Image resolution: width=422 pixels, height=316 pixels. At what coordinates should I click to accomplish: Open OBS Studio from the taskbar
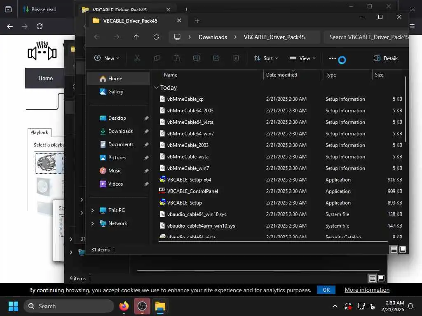pos(142,306)
